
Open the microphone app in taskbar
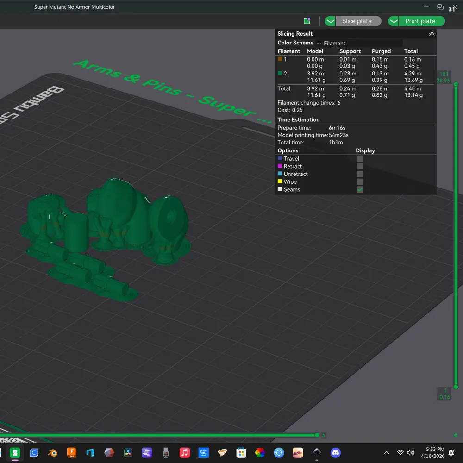[166, 452]
